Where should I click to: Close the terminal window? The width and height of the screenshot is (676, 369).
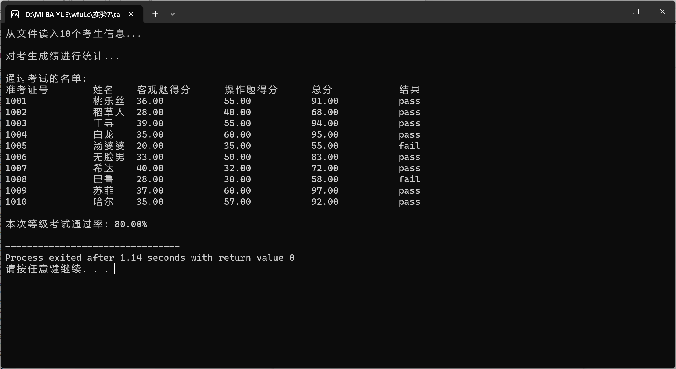point(662,12)
